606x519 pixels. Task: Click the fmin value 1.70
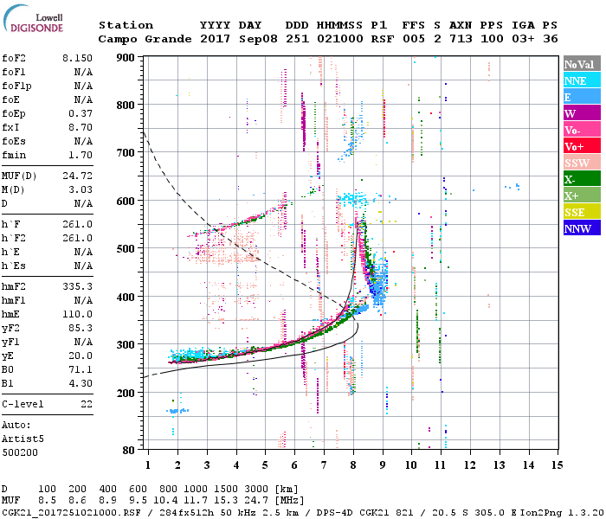tap(81, 155)
